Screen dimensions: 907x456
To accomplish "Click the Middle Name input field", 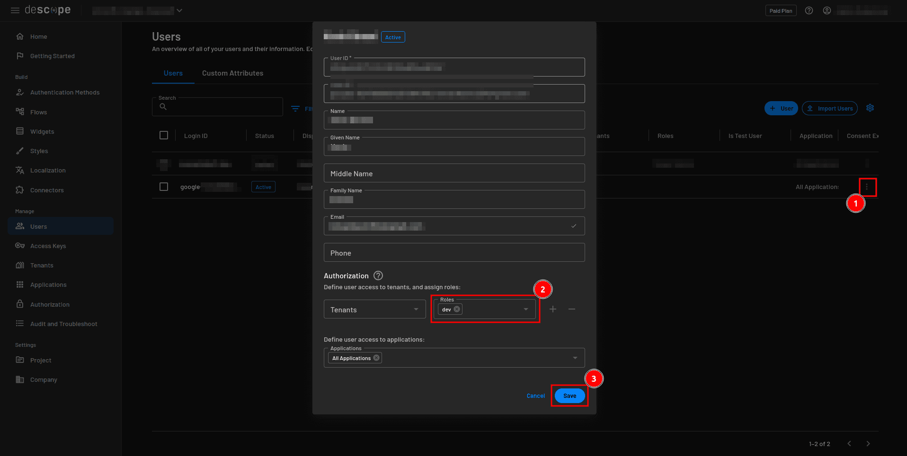I will coord(454,173).
